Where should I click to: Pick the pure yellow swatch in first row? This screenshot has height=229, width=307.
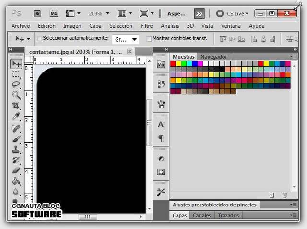click(x=178, y=64)
